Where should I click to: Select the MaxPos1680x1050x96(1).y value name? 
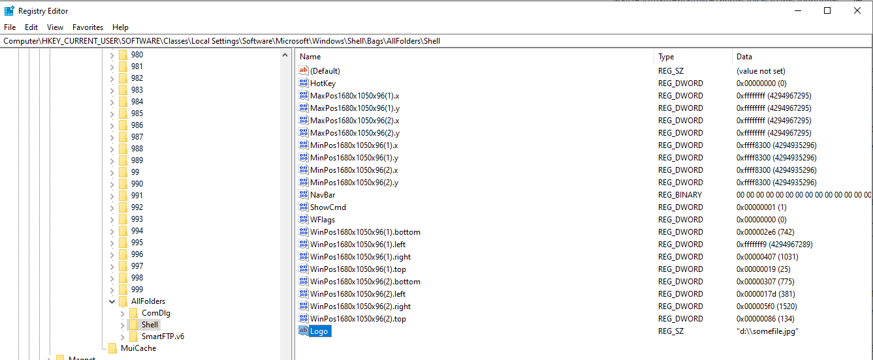point(355,108)
